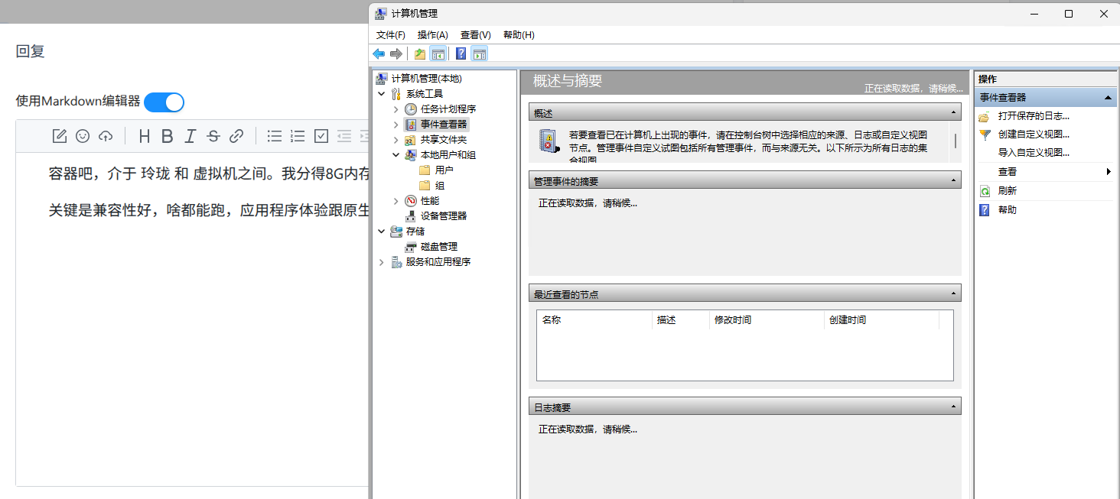Click the scrollbar in the 概述 description box

[x=955, y=141]
